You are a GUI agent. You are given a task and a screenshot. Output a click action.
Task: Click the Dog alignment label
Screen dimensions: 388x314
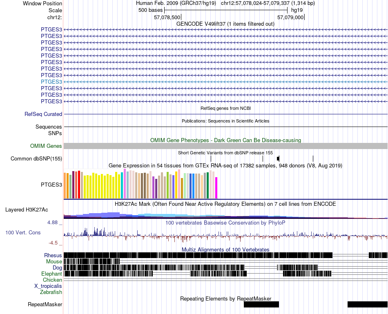coord(58,268)
